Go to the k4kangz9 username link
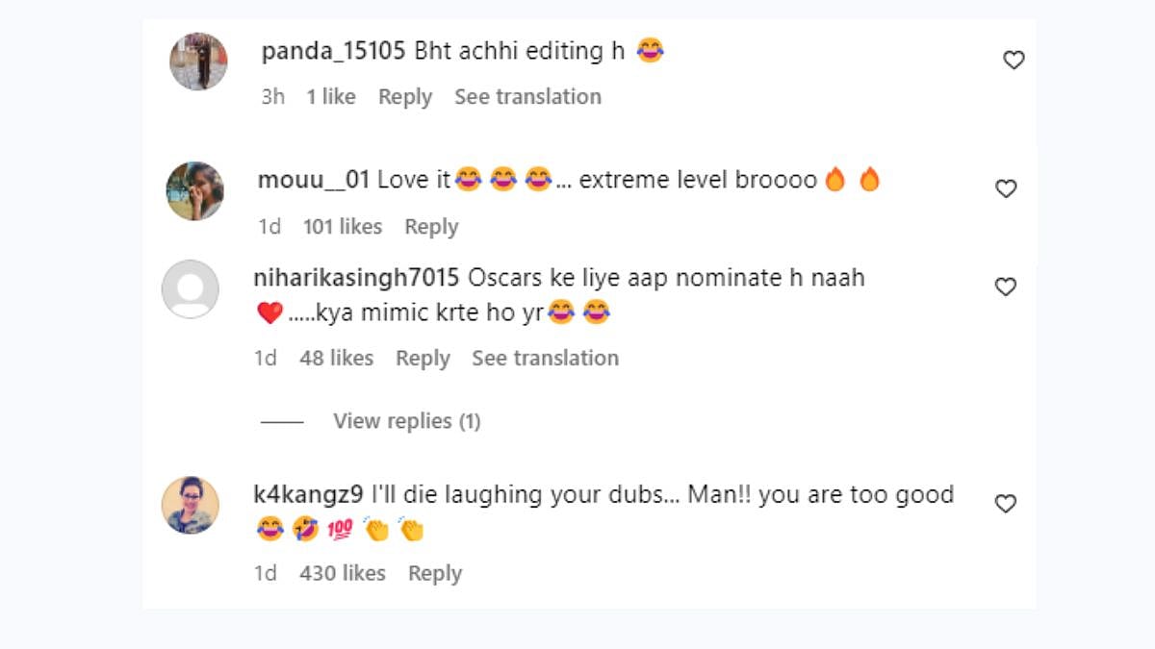 click(308, 495)
